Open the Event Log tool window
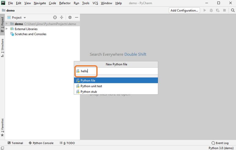Screen dimensions: 236x150 click(220, 143)
